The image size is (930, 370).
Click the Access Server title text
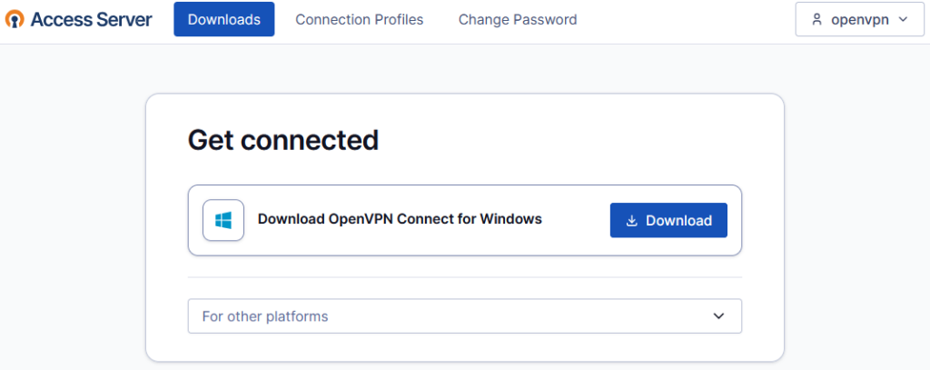point(92,20)
